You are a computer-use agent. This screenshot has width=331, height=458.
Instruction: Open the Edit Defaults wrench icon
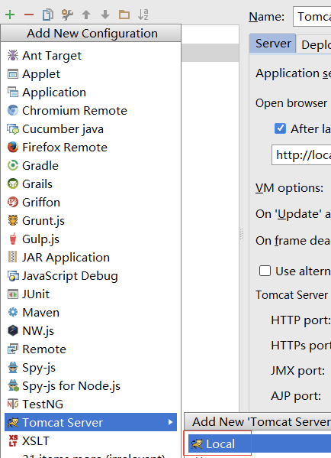pos(67,15)
